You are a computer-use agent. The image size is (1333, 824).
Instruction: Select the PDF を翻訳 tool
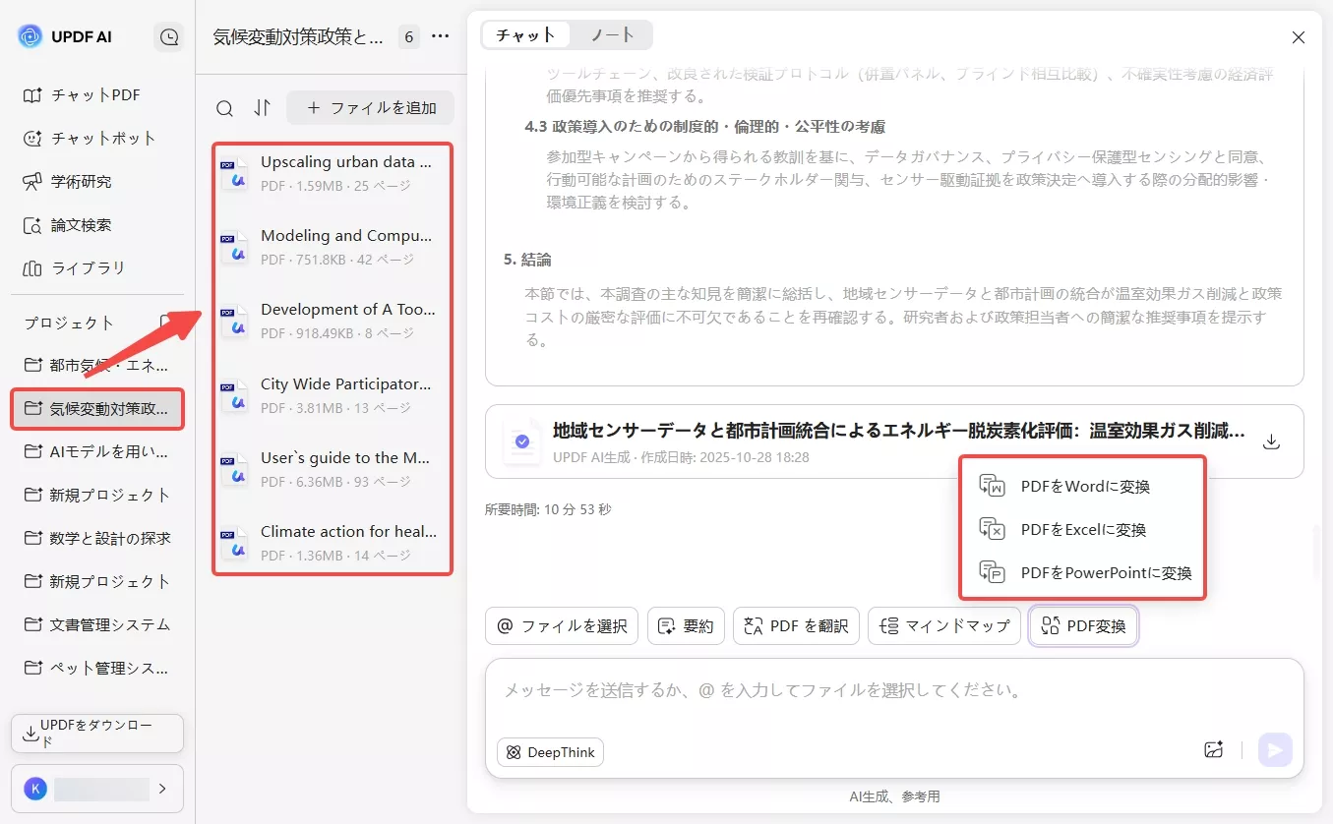tap(796, 625)
